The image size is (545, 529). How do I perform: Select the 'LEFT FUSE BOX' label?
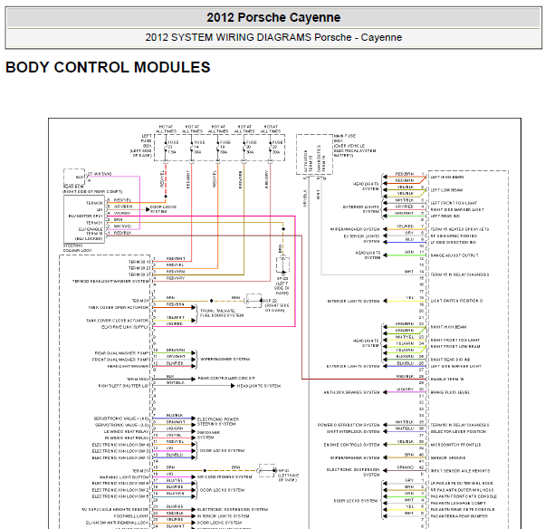coord(141,146)
